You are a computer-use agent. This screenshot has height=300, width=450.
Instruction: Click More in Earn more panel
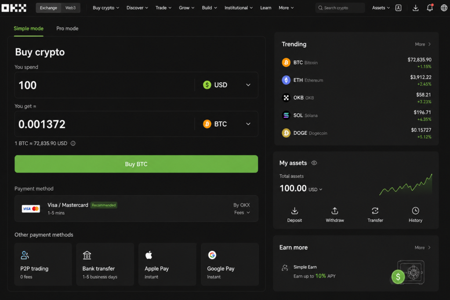[x=423, y=248]
